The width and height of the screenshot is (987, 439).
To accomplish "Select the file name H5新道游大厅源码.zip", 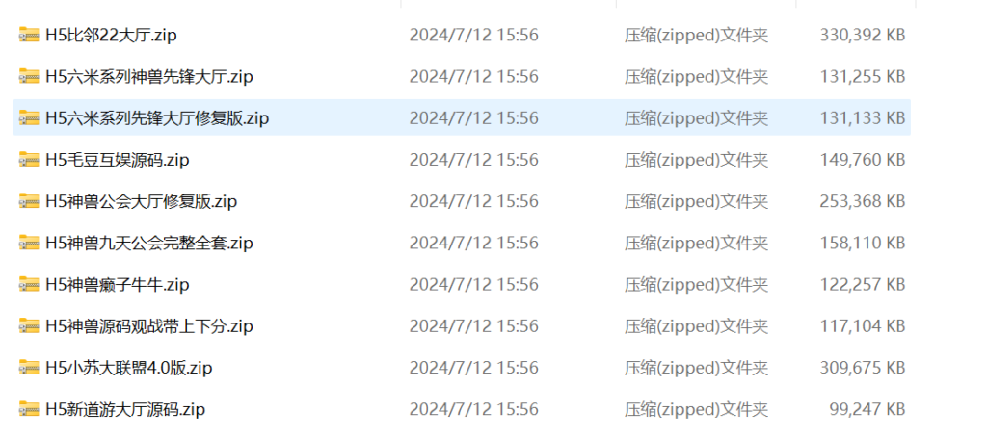I will [125, 410].
